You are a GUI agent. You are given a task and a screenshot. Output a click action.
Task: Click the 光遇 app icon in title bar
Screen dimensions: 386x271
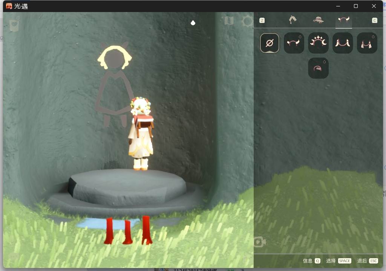tap(9, 6)
